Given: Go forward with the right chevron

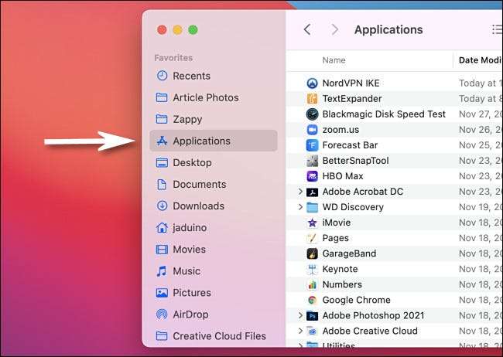Looking at the screenshot, I should (x=335, y=29).
